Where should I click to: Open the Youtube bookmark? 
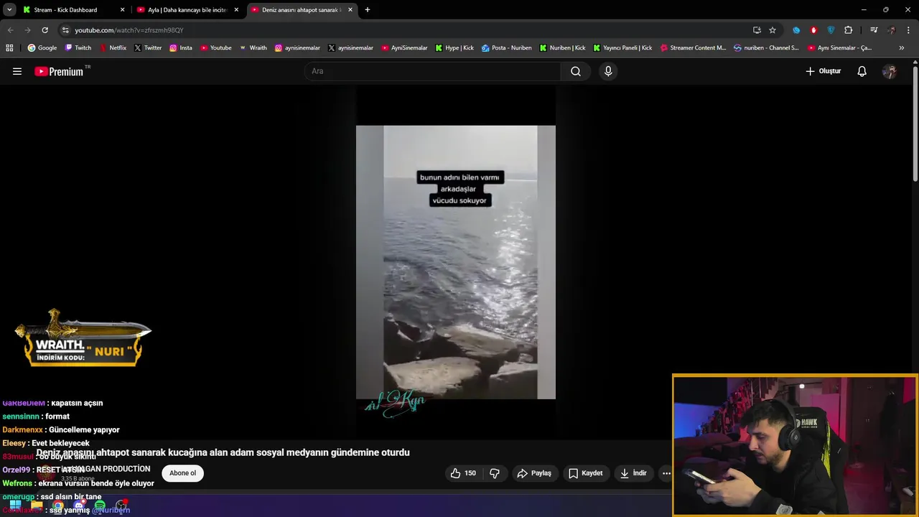[x=215, y=48]
